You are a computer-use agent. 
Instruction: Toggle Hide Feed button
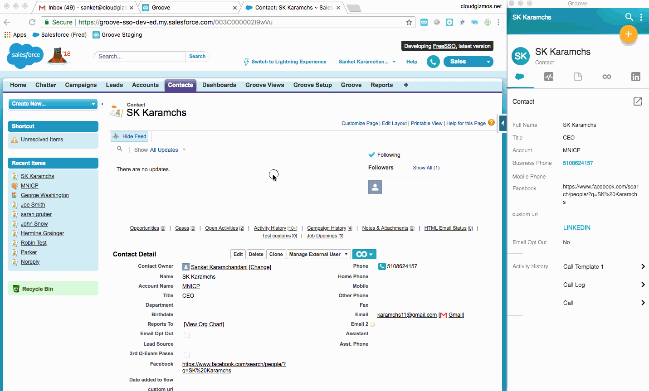click(x=130, y=136)
